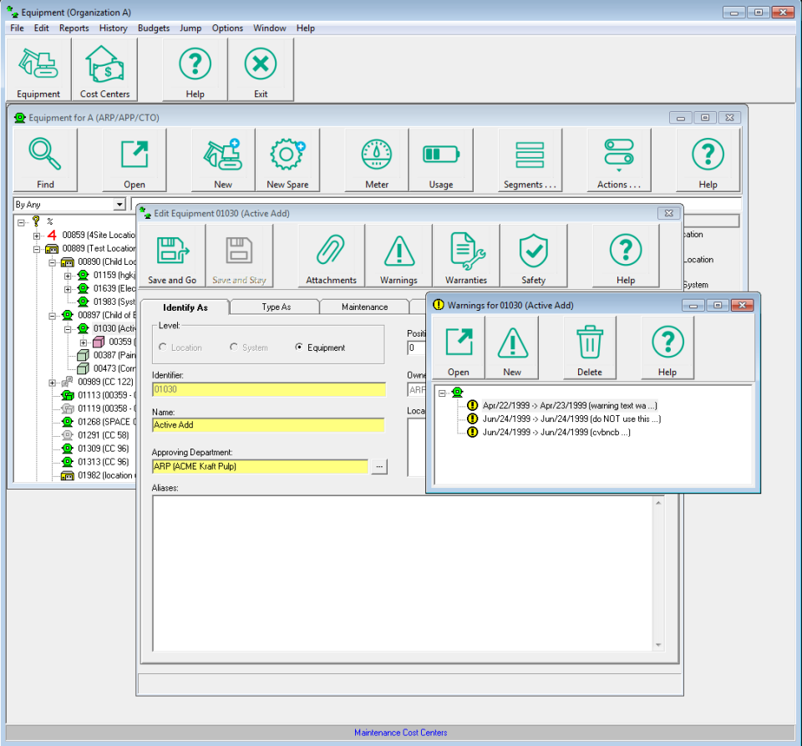Viewport: 802px width, 746px height.
Task: Open Warranties for equipment 01030
Action: (x=466, y=256)
